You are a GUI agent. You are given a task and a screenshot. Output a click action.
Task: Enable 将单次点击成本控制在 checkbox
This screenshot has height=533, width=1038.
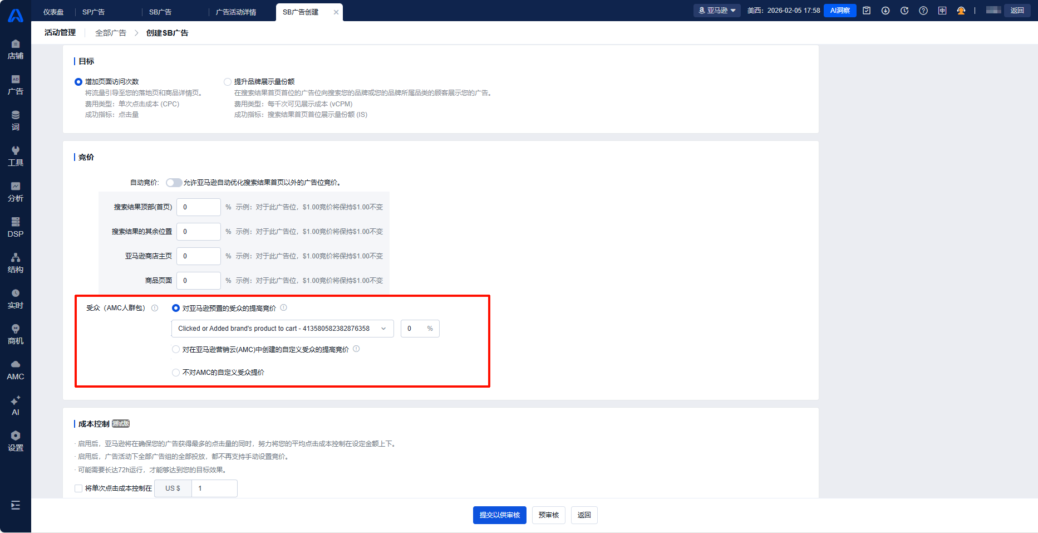coord(78,488)
